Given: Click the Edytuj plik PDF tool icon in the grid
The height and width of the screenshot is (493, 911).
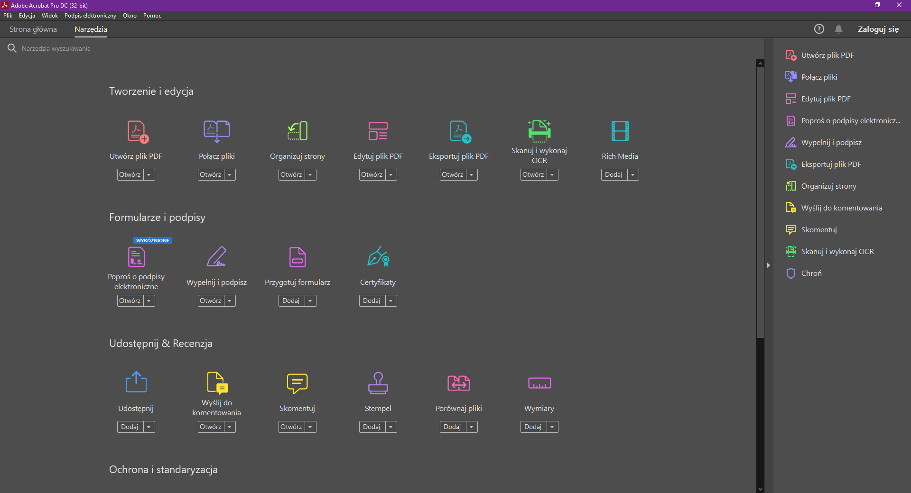Looking at the screenshot, I should pyautogui.click(x=378, y=131).
